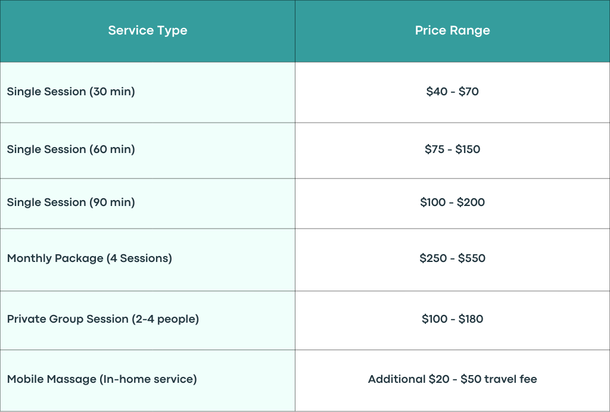The height and width of the screenshot is (412, 610).
Task: Select the Single Session (90 min) cell
Action: coord(148,204)
